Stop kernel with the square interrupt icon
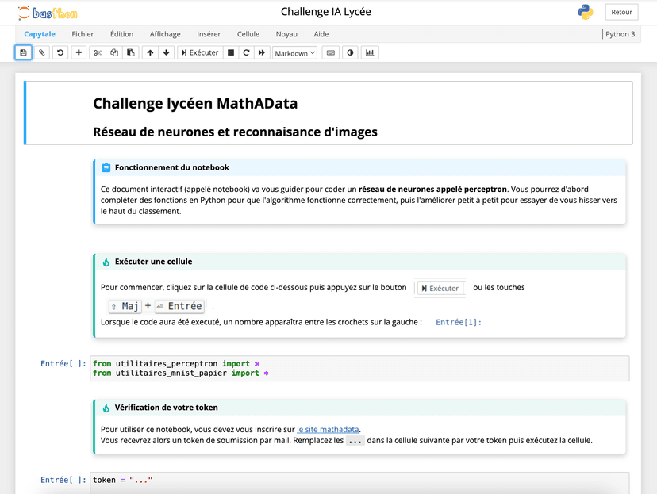 coord(231,52)
